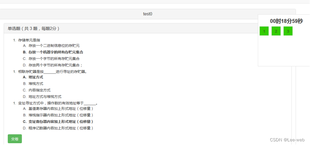Jump to question 1 green square
310x145 pixels.
tap(264, 31)
